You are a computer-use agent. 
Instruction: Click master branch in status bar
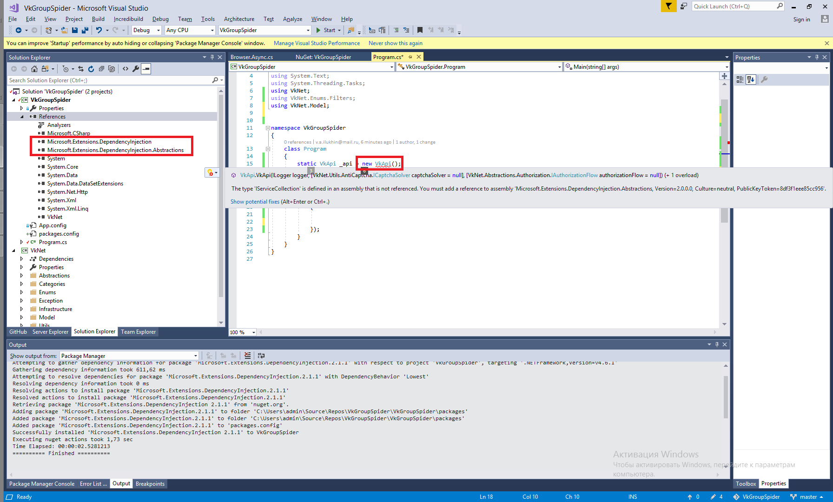point(807,497)
